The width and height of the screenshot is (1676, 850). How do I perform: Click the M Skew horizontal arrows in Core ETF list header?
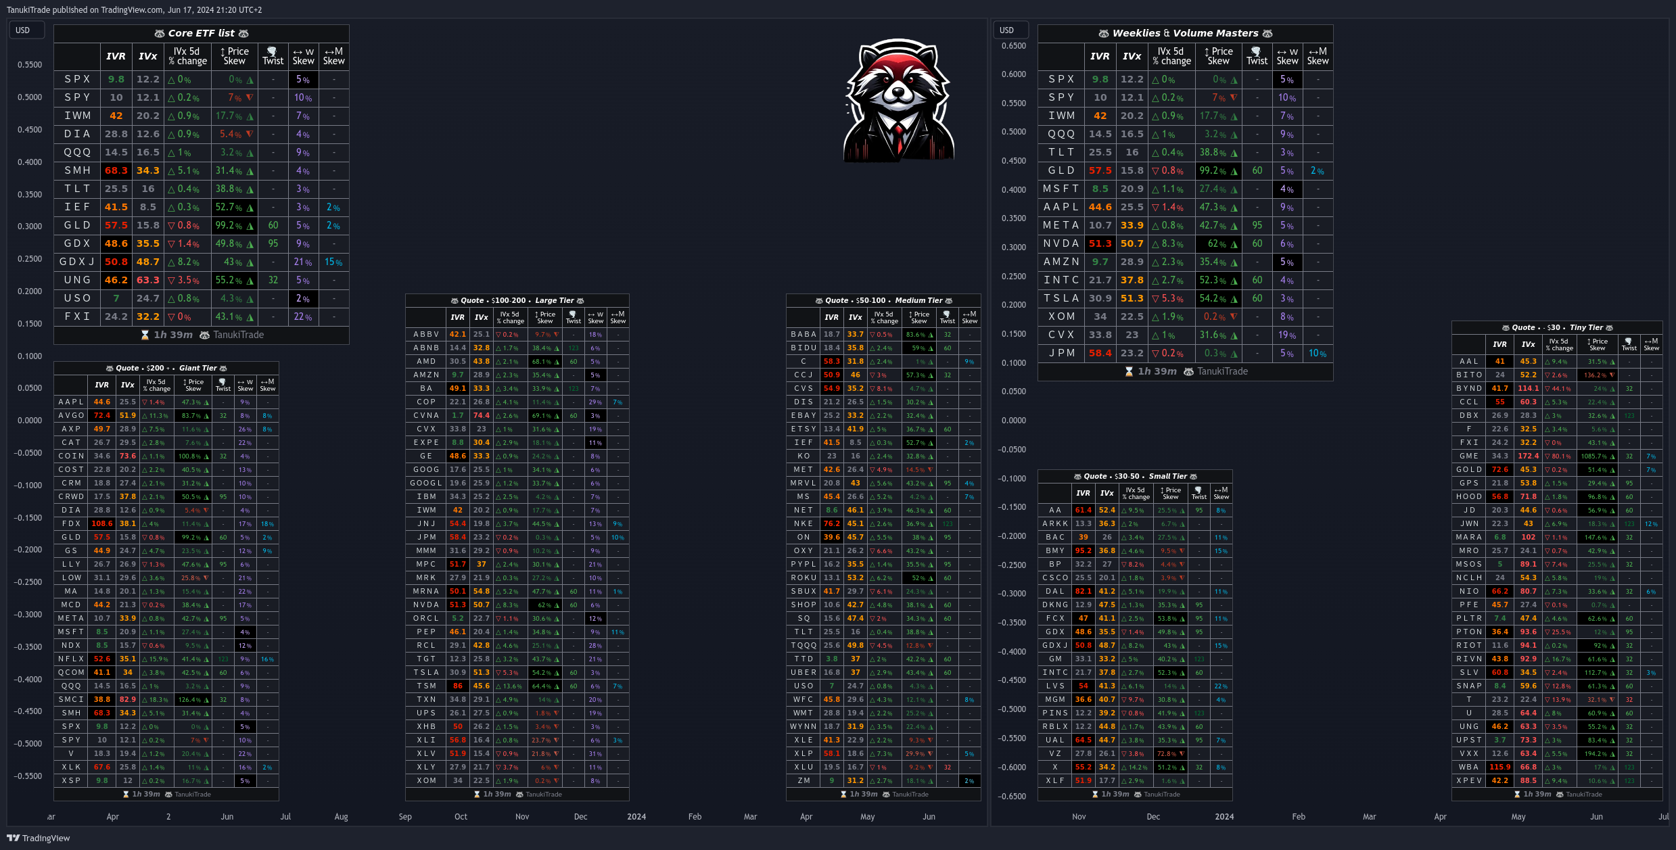coord(329,51)
